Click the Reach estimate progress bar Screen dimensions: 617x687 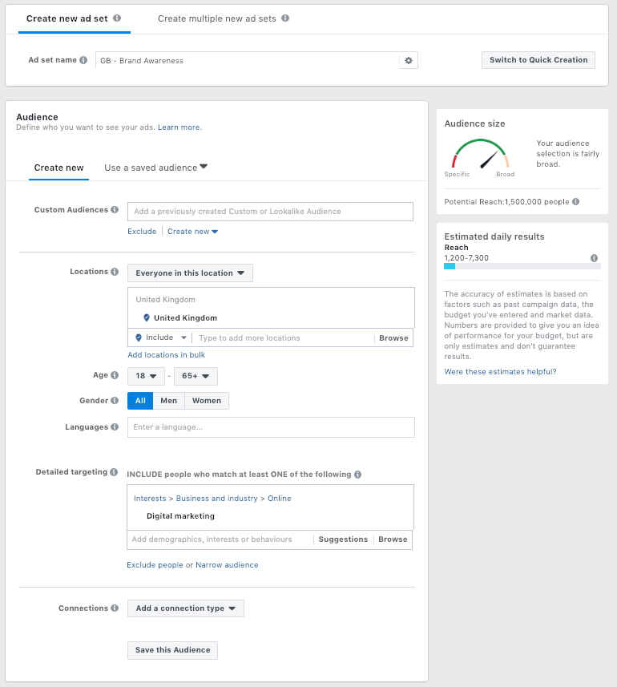(x=521, y=265)
